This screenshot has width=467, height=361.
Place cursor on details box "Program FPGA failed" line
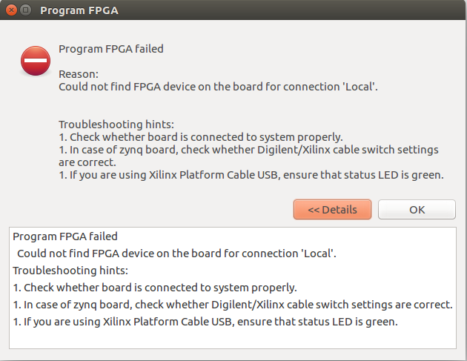(x=65, y=236)
